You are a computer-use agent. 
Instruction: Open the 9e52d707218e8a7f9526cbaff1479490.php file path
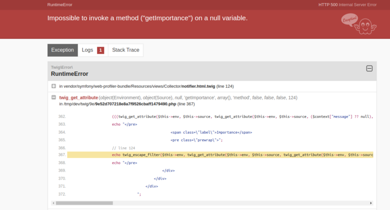(x=135, y=104)
